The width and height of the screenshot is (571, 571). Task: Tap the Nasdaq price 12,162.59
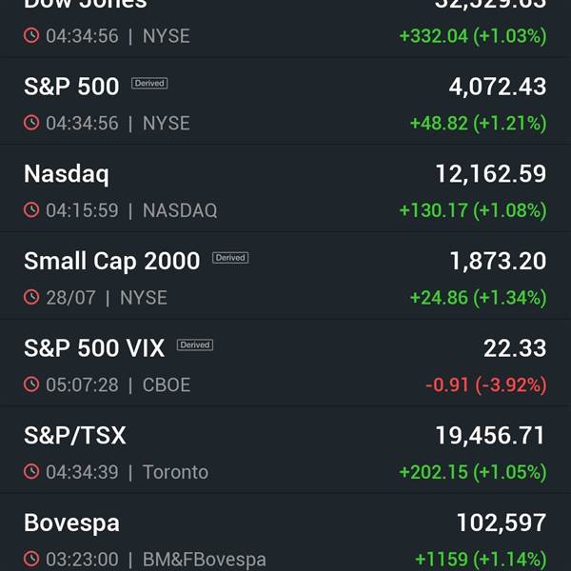pyautogui.click(x=491, y=174)
